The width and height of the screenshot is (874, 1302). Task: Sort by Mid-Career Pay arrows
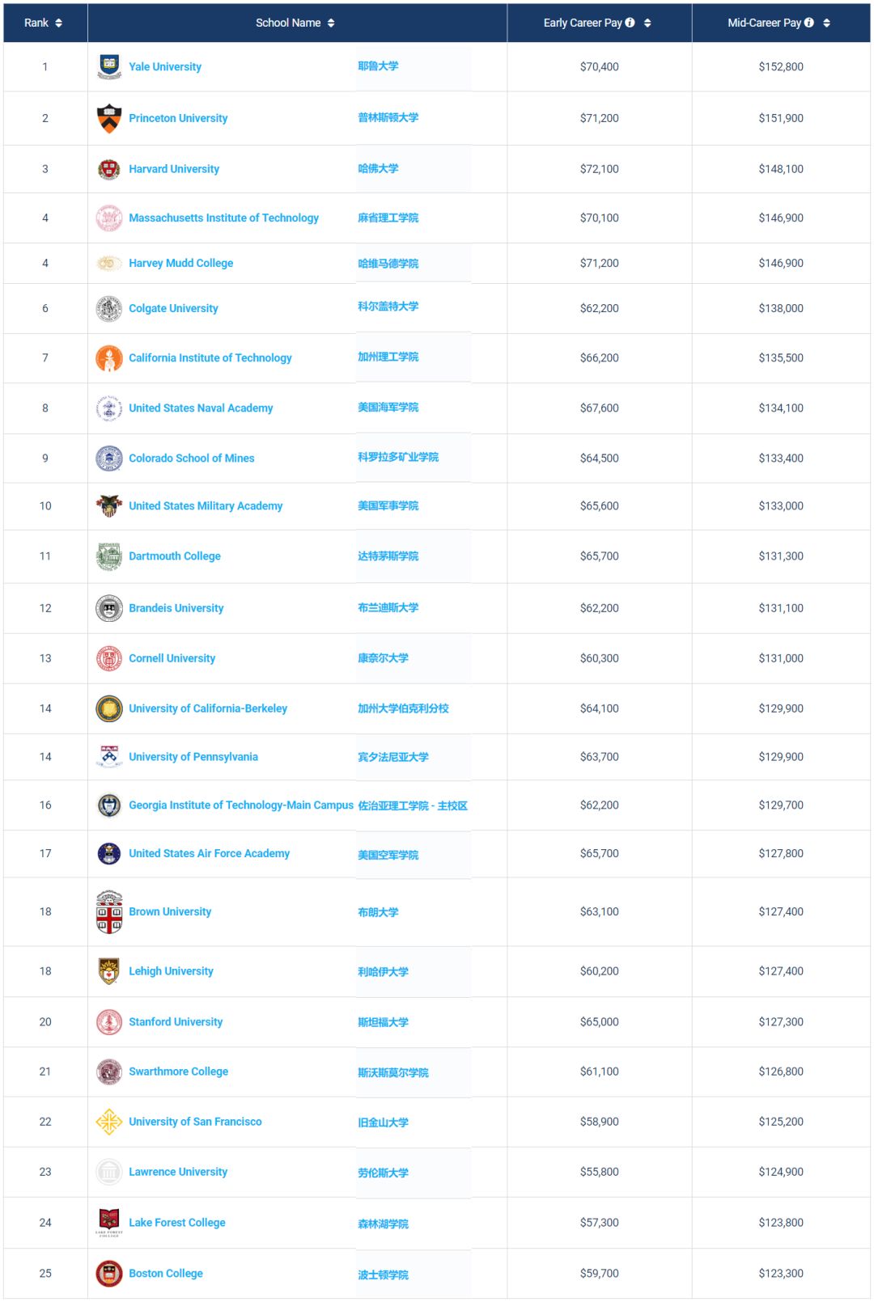826,23
